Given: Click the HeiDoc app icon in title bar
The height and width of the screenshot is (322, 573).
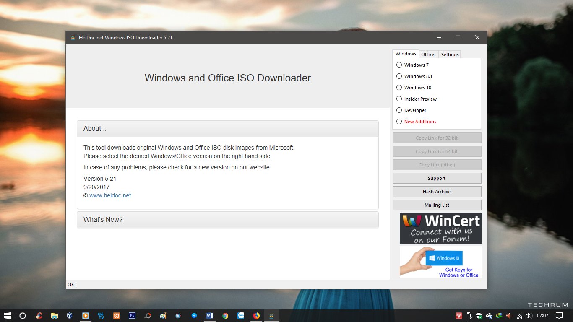Looking at the screenshot, I should (73, 38).
